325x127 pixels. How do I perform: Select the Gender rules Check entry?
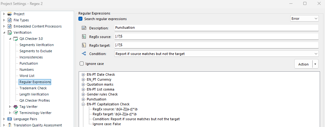click(102, 94)
